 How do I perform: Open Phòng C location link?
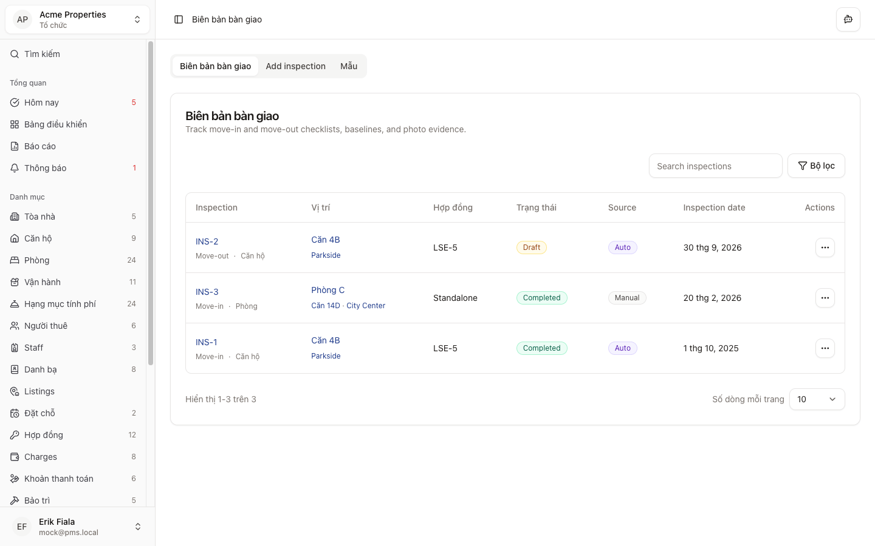[328, 290]
